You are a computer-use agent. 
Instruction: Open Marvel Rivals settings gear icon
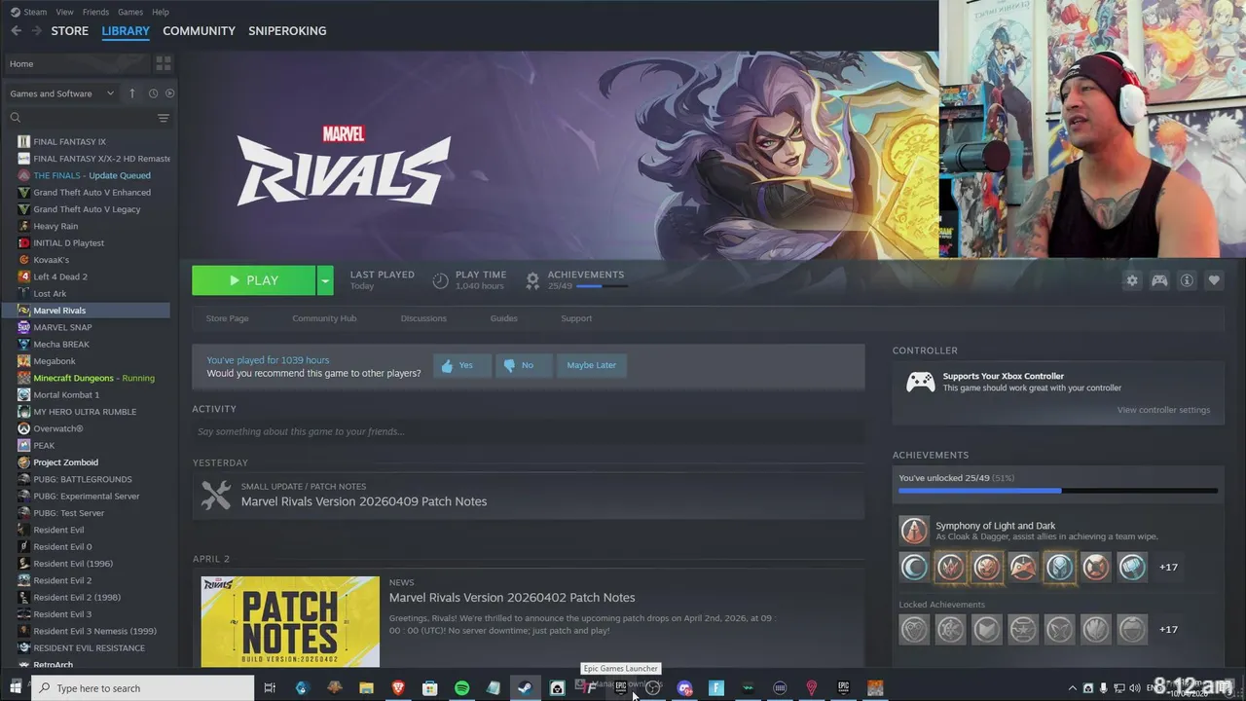tap(1131, 280)
